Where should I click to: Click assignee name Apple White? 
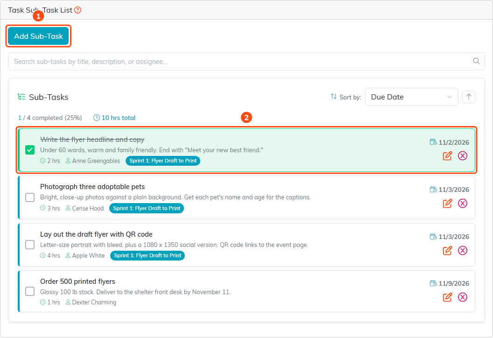tap(88, 255)
